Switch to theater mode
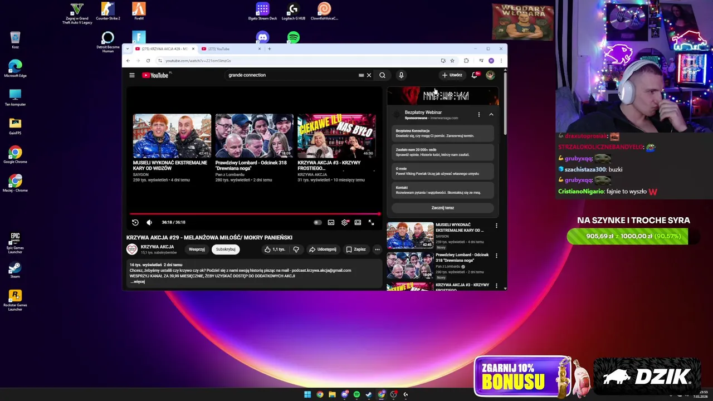This screenshot has height=401, width=713. [x=358, y=222]
